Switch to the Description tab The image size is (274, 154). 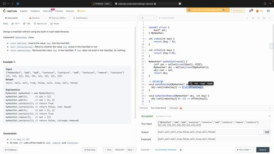click(x=12, y=18)
